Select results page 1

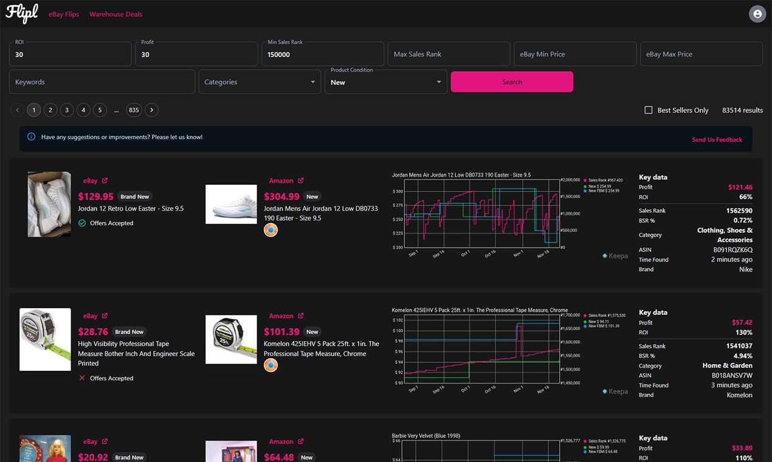34,110
